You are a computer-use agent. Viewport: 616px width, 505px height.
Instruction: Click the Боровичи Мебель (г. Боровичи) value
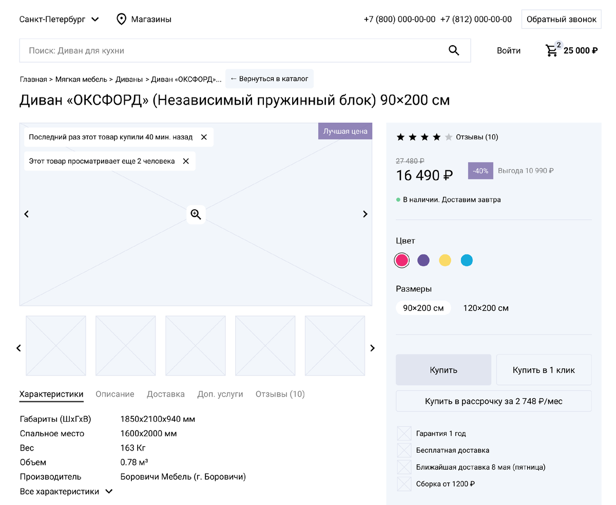[183, 477]
